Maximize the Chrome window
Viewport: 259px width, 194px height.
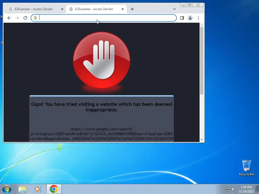click(x=190, y=5)
